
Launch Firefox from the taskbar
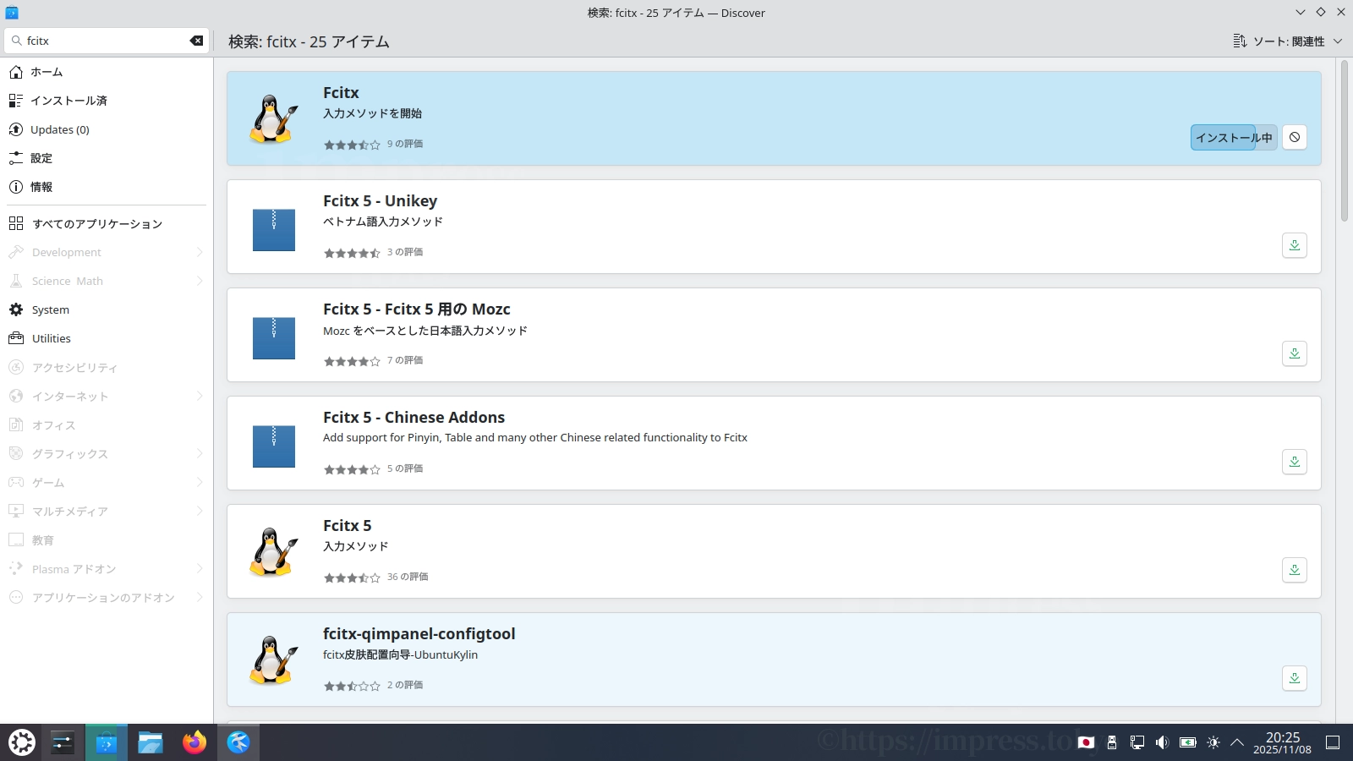(x=194, y=742)
